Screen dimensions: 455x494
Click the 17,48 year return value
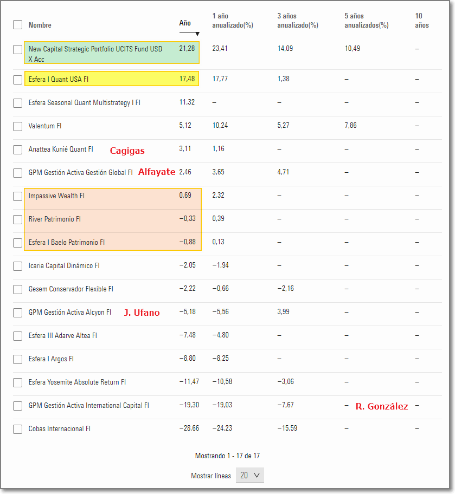coord(187,79)
